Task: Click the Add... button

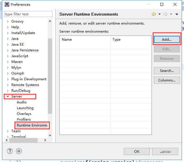Action: [x=167, y=40]
